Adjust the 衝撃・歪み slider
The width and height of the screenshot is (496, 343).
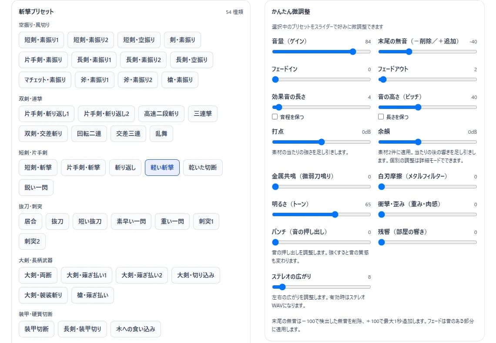427,214
